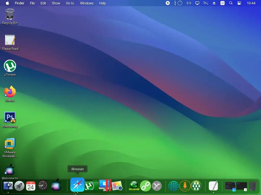Click the orange download arrow dock icon
Image resolution: width=261 pixels, height=195 pixels.
click(185, 186)
